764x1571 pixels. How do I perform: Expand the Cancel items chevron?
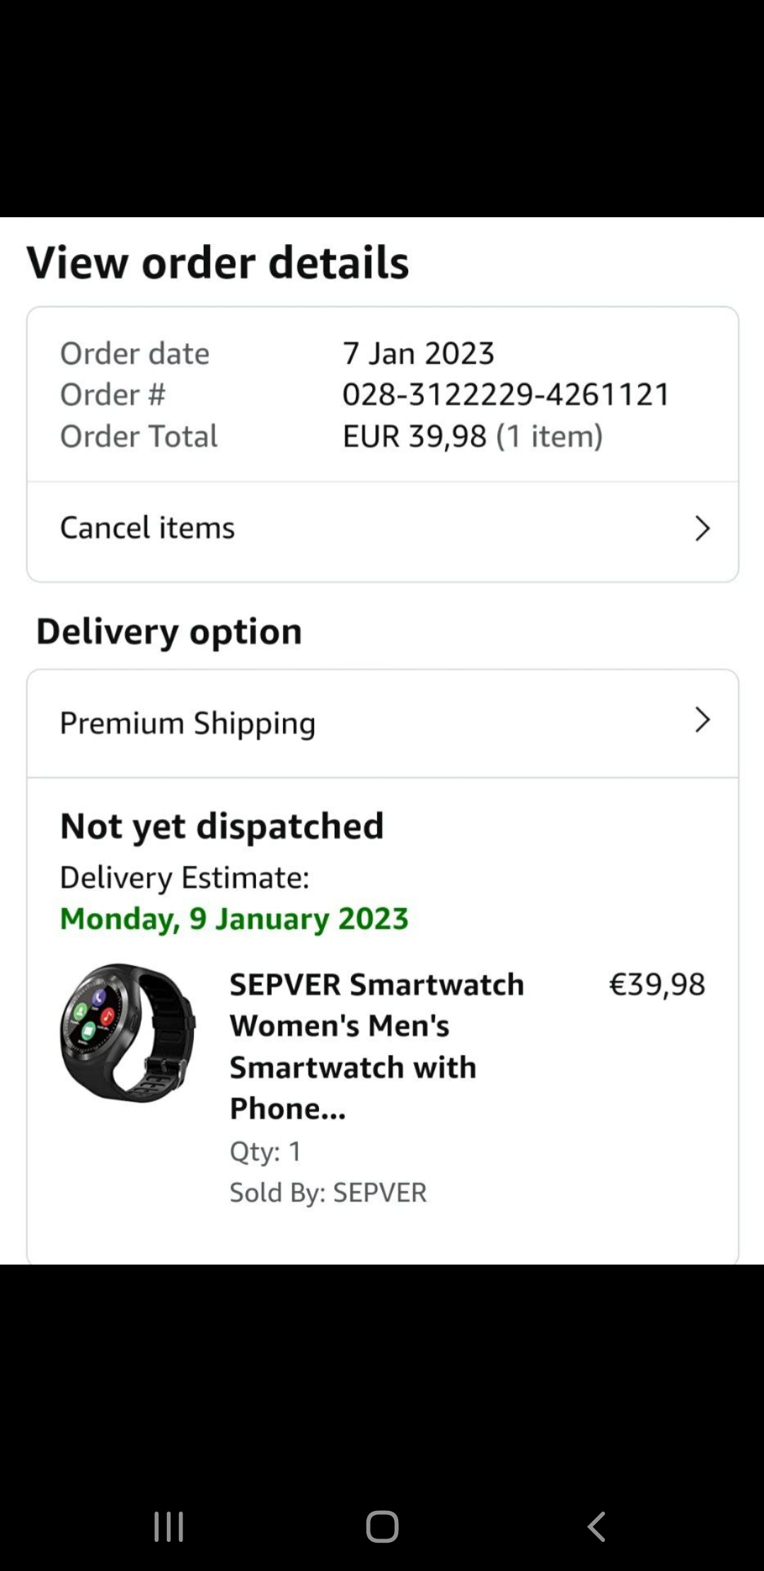tap(702, 529)
